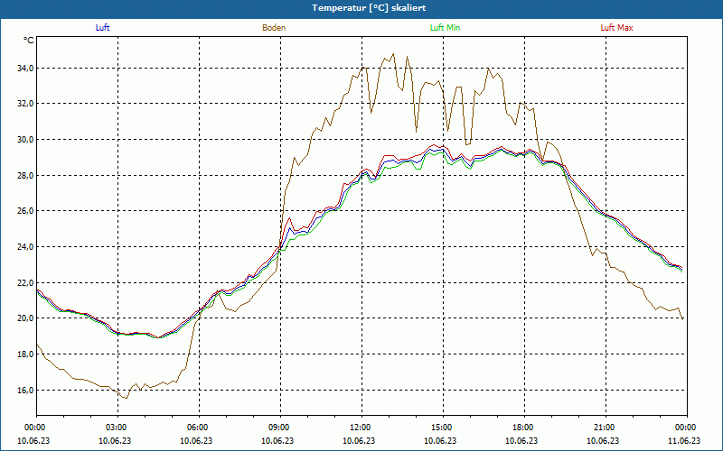This screenshot has height=451, width=723.
Task: Click the 34,0 y-axis value
Action: click(25, 69)
